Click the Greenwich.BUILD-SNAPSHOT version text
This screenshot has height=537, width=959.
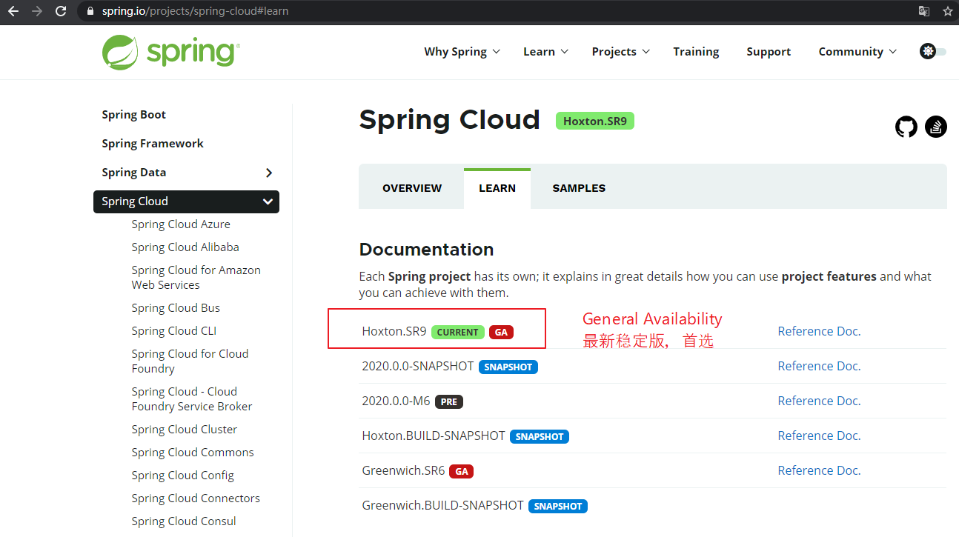click(443, 505)
